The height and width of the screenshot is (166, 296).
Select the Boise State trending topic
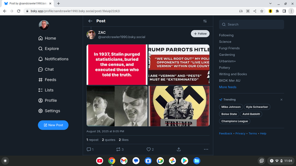click(229, 114)
